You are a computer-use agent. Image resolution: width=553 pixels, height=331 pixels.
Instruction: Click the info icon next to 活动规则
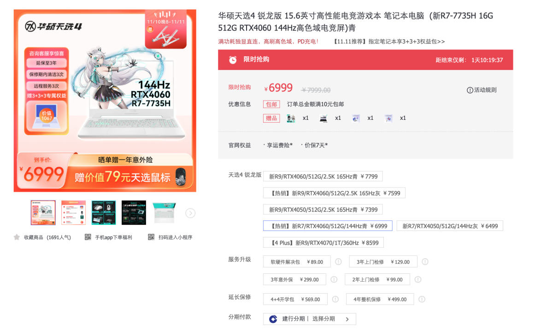470,90
